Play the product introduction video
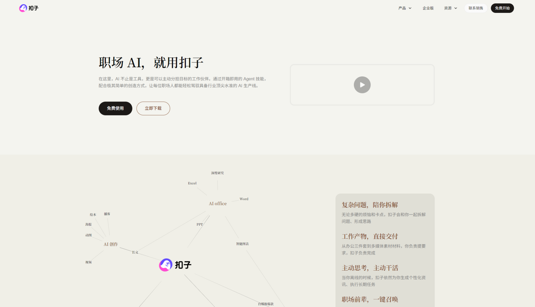 pyautogui.click(x=362, y=85)
